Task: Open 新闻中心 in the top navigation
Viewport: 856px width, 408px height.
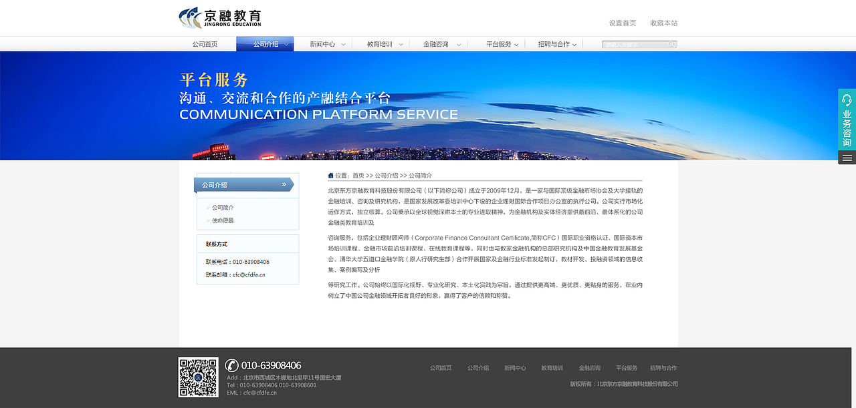Action: pos(322,44)
